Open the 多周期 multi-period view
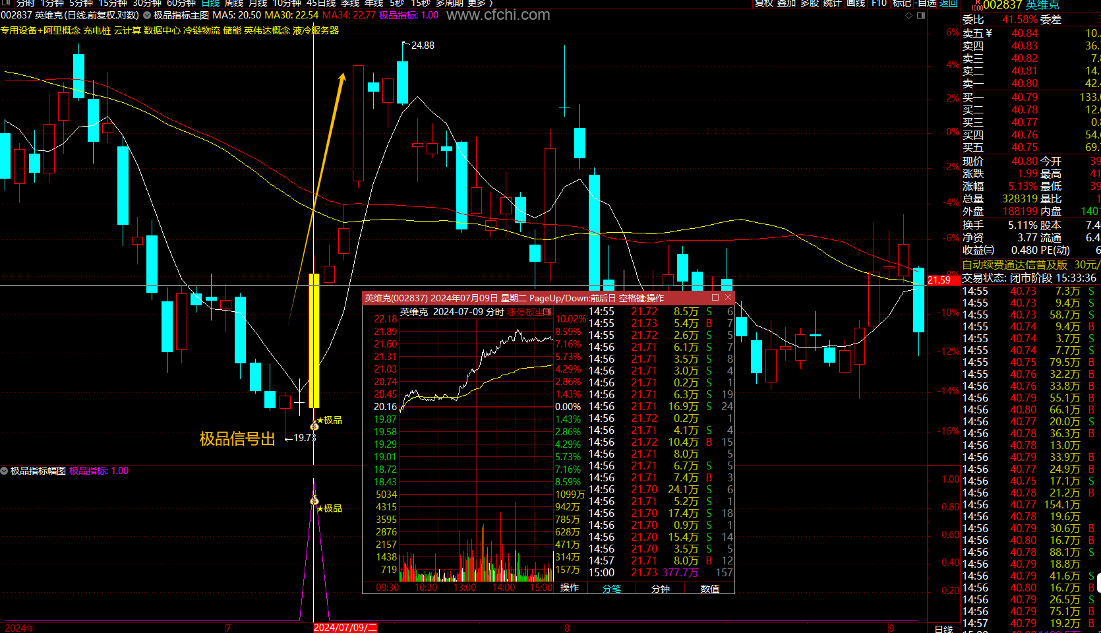 pyautogui.click(x=449, y=3)
